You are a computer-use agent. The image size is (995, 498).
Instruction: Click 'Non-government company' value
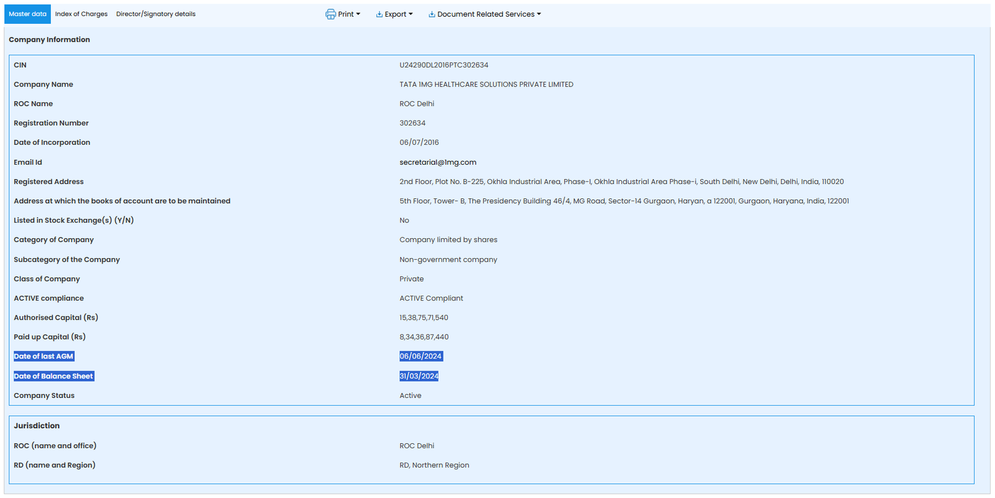click(448, 259)
